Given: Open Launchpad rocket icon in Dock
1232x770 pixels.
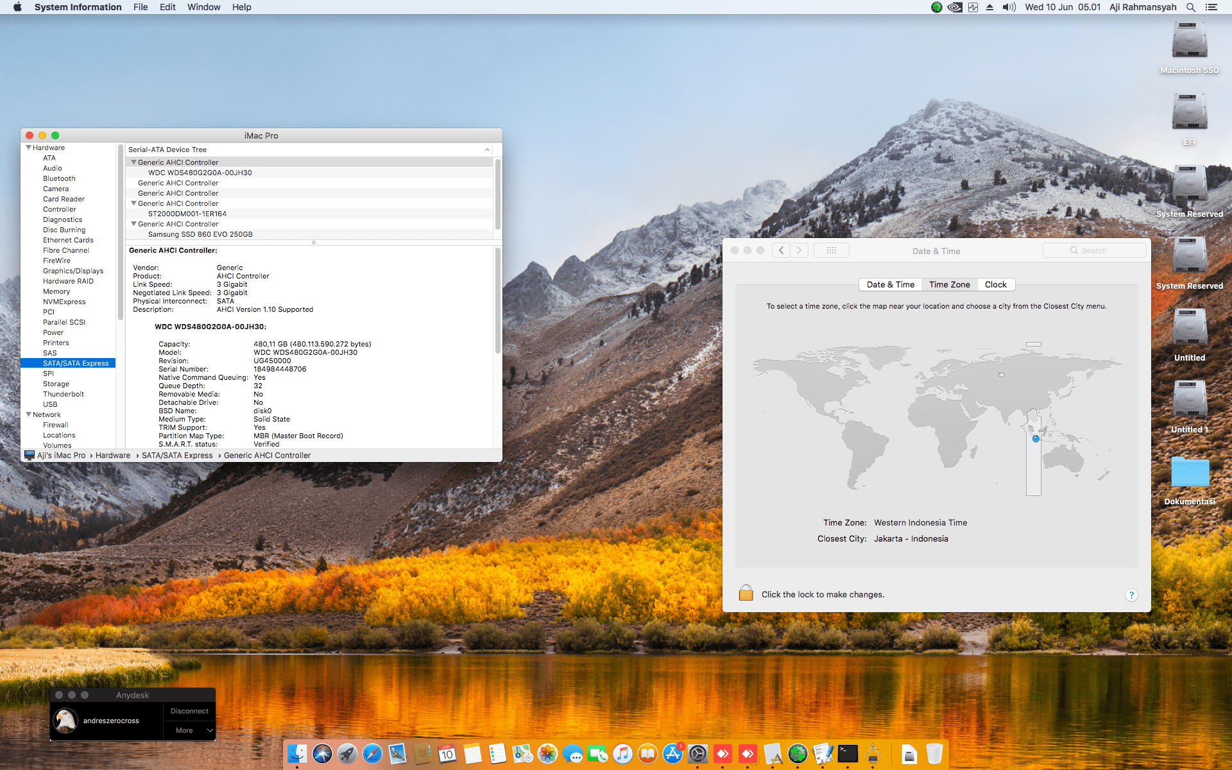Looking at the screenshot, I should 347,753.
